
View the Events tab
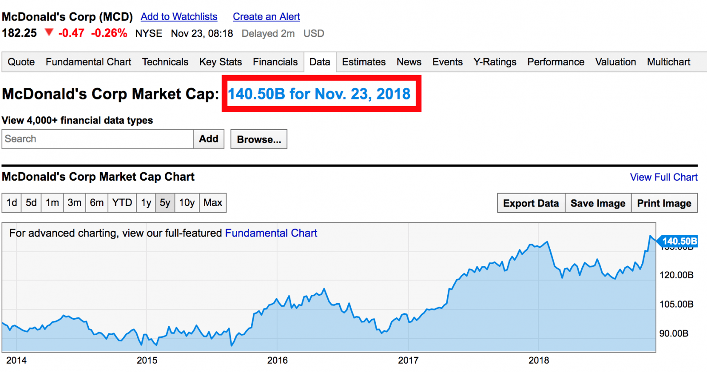coord(448,62)
